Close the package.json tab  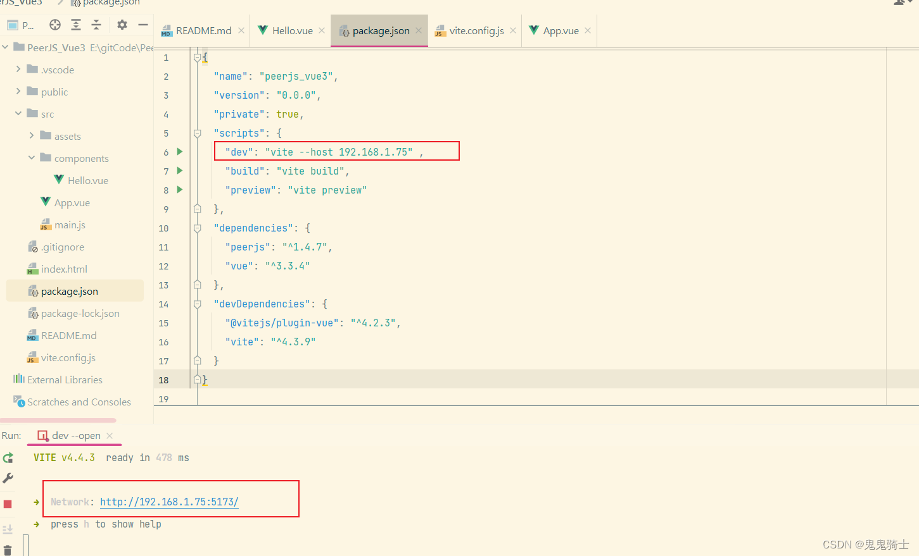[419, 30]
